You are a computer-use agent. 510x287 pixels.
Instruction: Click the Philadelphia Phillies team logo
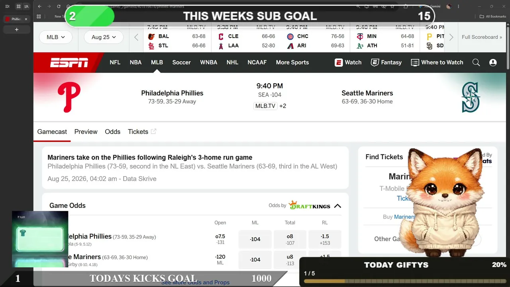tap(69, 97)
